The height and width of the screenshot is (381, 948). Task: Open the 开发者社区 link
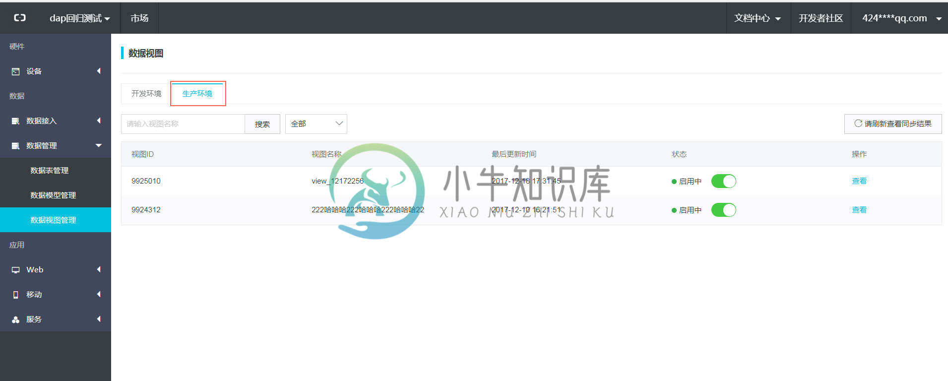pos(821,18)
